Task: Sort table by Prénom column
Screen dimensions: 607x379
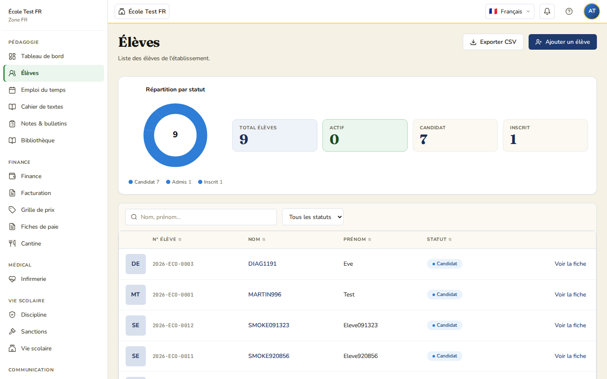Action: click(357, 239)
